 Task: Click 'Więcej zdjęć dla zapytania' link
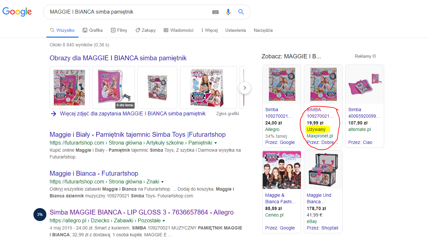(133, 114)
